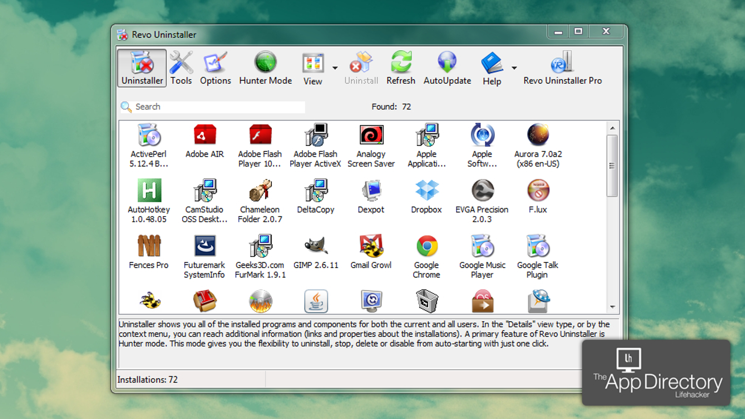Select the Java coffee cup icon

pos(316,301)
